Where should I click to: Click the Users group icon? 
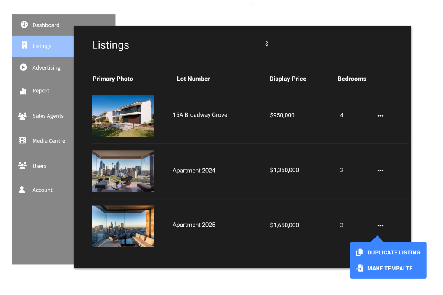[x=22, y=165]
